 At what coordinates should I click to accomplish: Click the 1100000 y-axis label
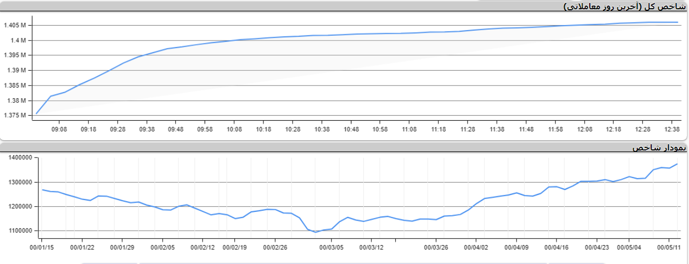pyautogui.click(x=17, y=231)
